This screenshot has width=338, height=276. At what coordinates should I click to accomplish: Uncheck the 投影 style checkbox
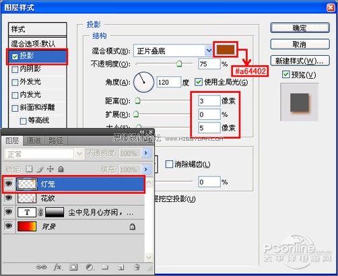tap(15, 57)
